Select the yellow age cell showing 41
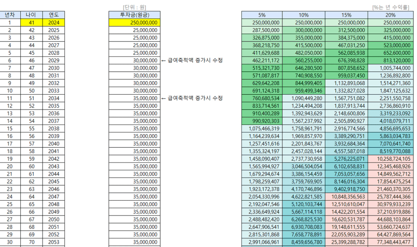This screenshot has width=417, height=247. coord(32,22)
